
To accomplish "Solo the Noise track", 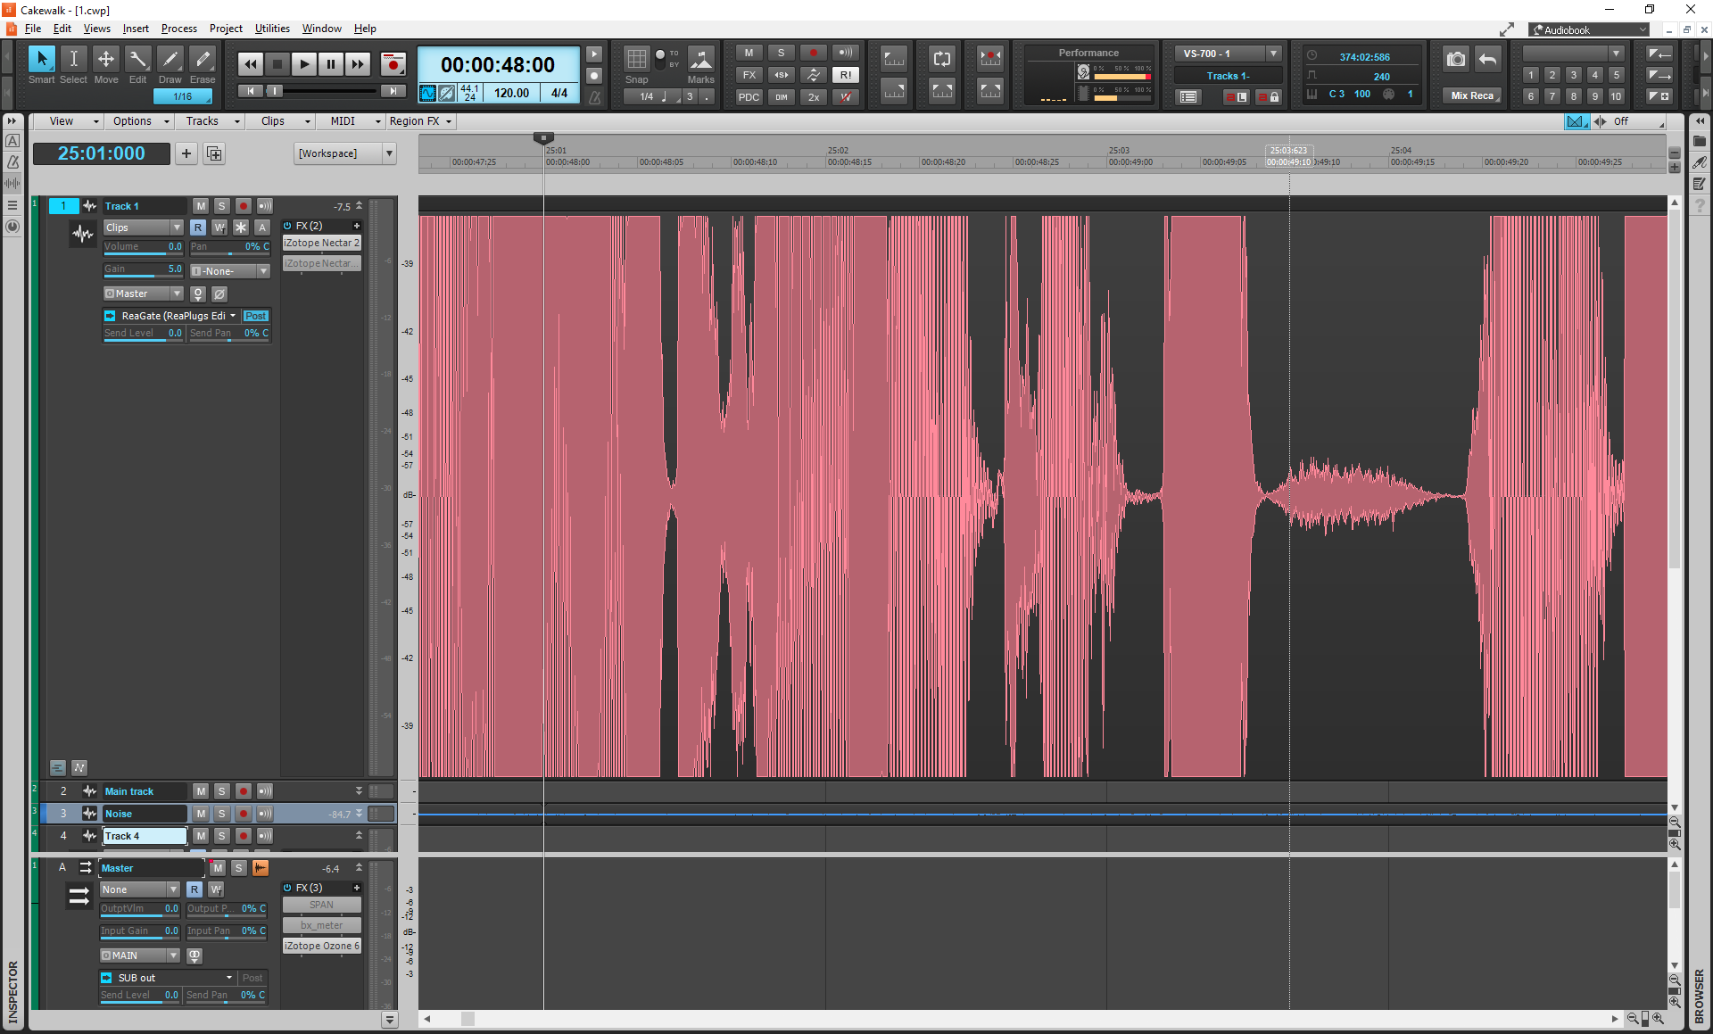I will coord(222,814).
